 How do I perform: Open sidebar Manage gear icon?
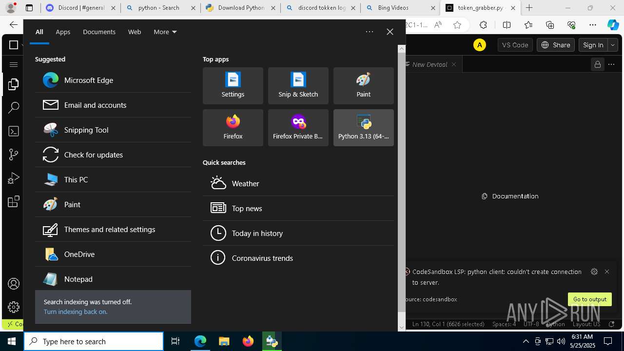point(13,307)
